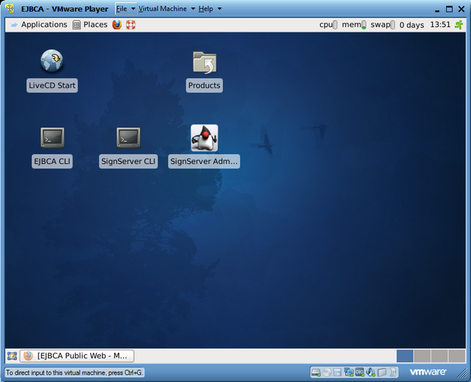
Task: Click the SignServer Adm... label text
Action: coord(204,162)
